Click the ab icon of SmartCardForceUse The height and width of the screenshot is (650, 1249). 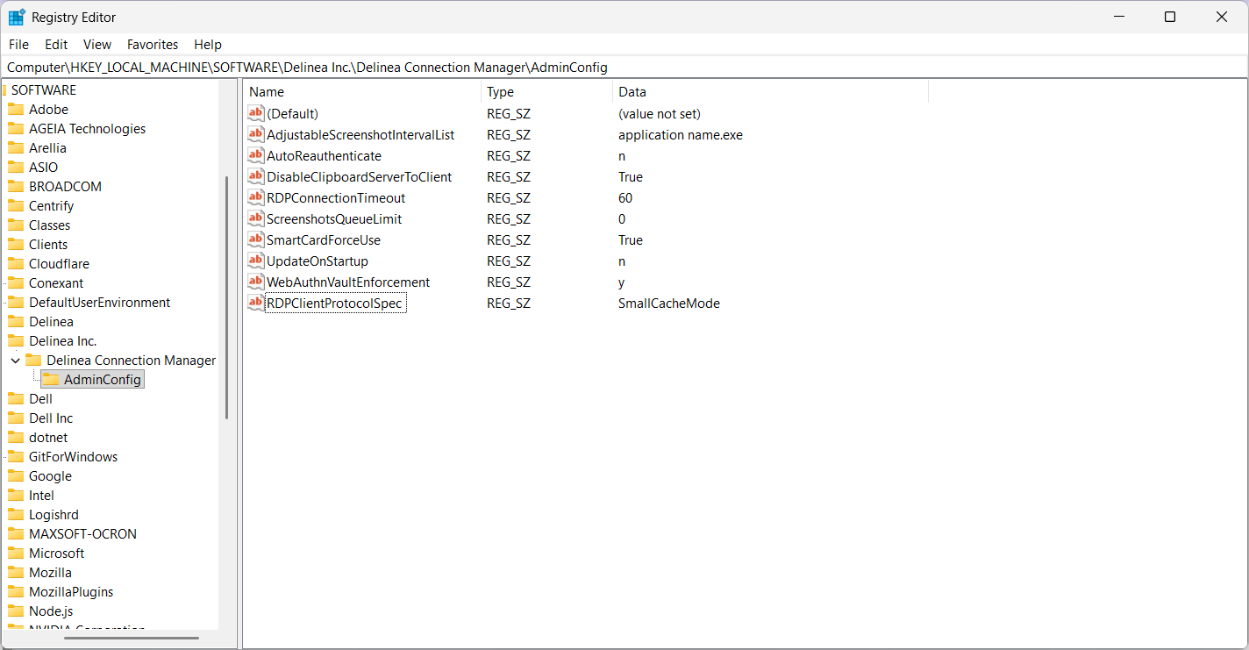256,239
